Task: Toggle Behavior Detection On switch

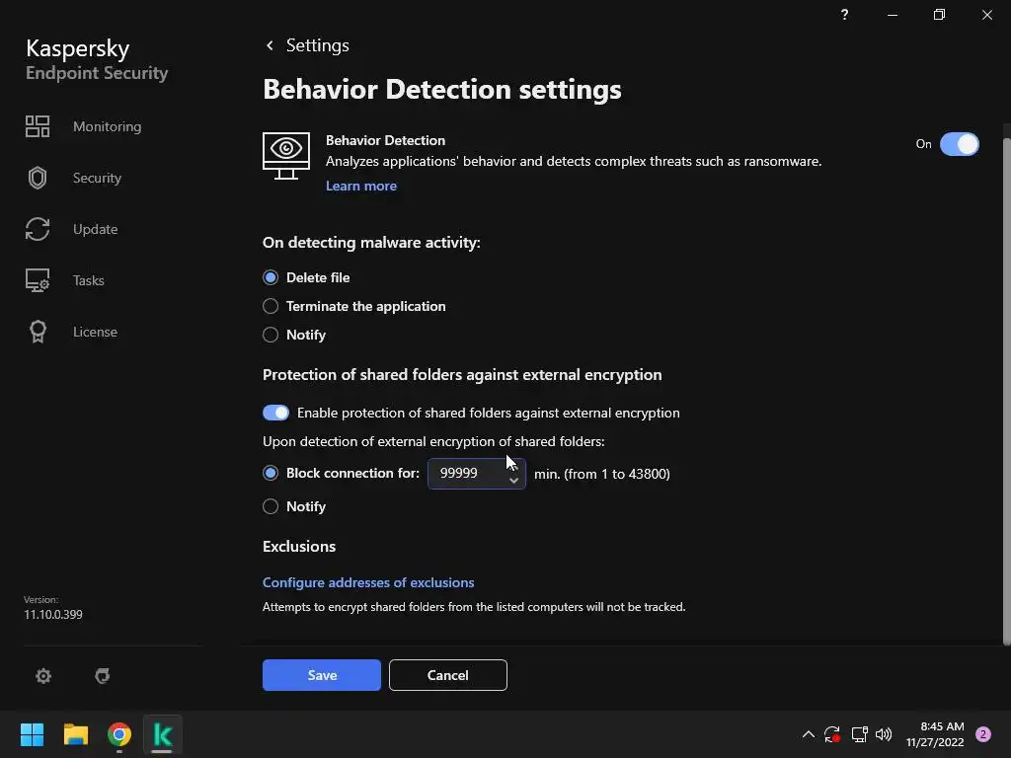Action: [x=959, y=144]
